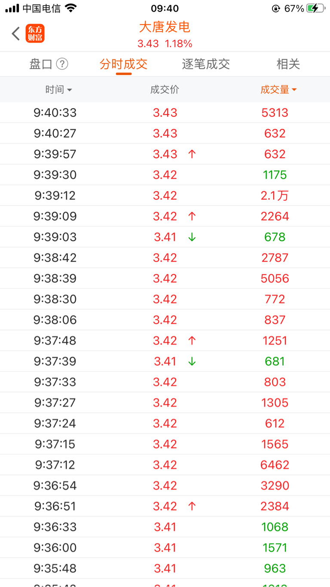Open the 相关 tab
330x587 pixels.
pos(288,64)
